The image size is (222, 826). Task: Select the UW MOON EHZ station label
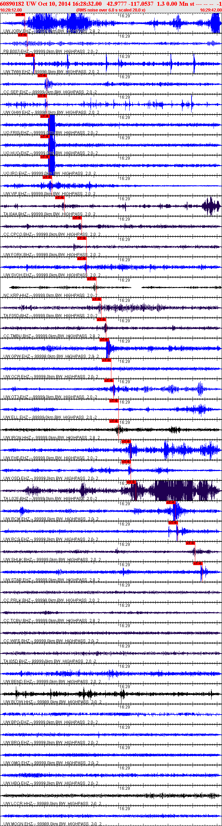18,824
